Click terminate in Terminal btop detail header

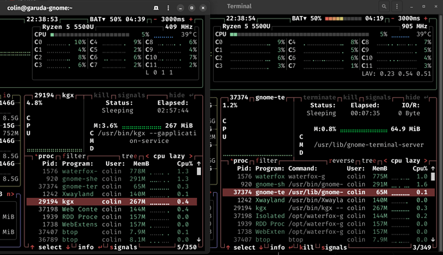coord(319,97)
